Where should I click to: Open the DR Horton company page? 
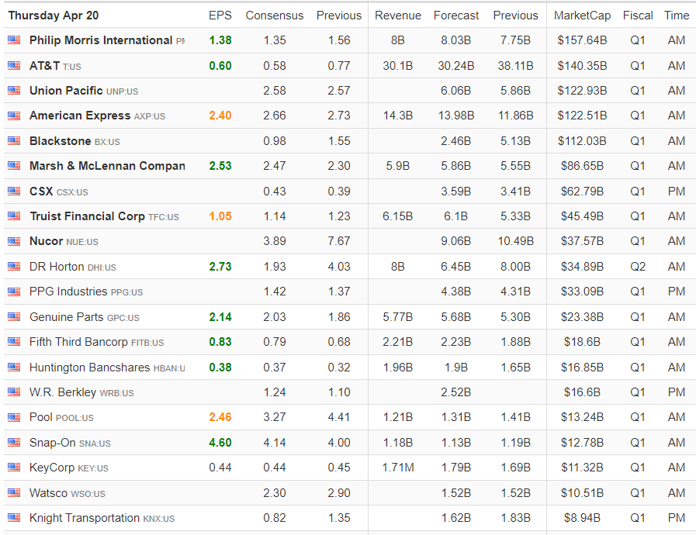click(x=57, y=267)
